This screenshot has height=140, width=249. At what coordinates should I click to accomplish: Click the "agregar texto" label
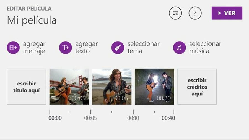tap(86, 48)
